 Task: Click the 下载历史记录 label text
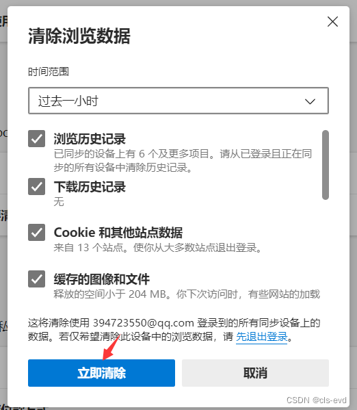pyautogui.click(x=90, y=187)
